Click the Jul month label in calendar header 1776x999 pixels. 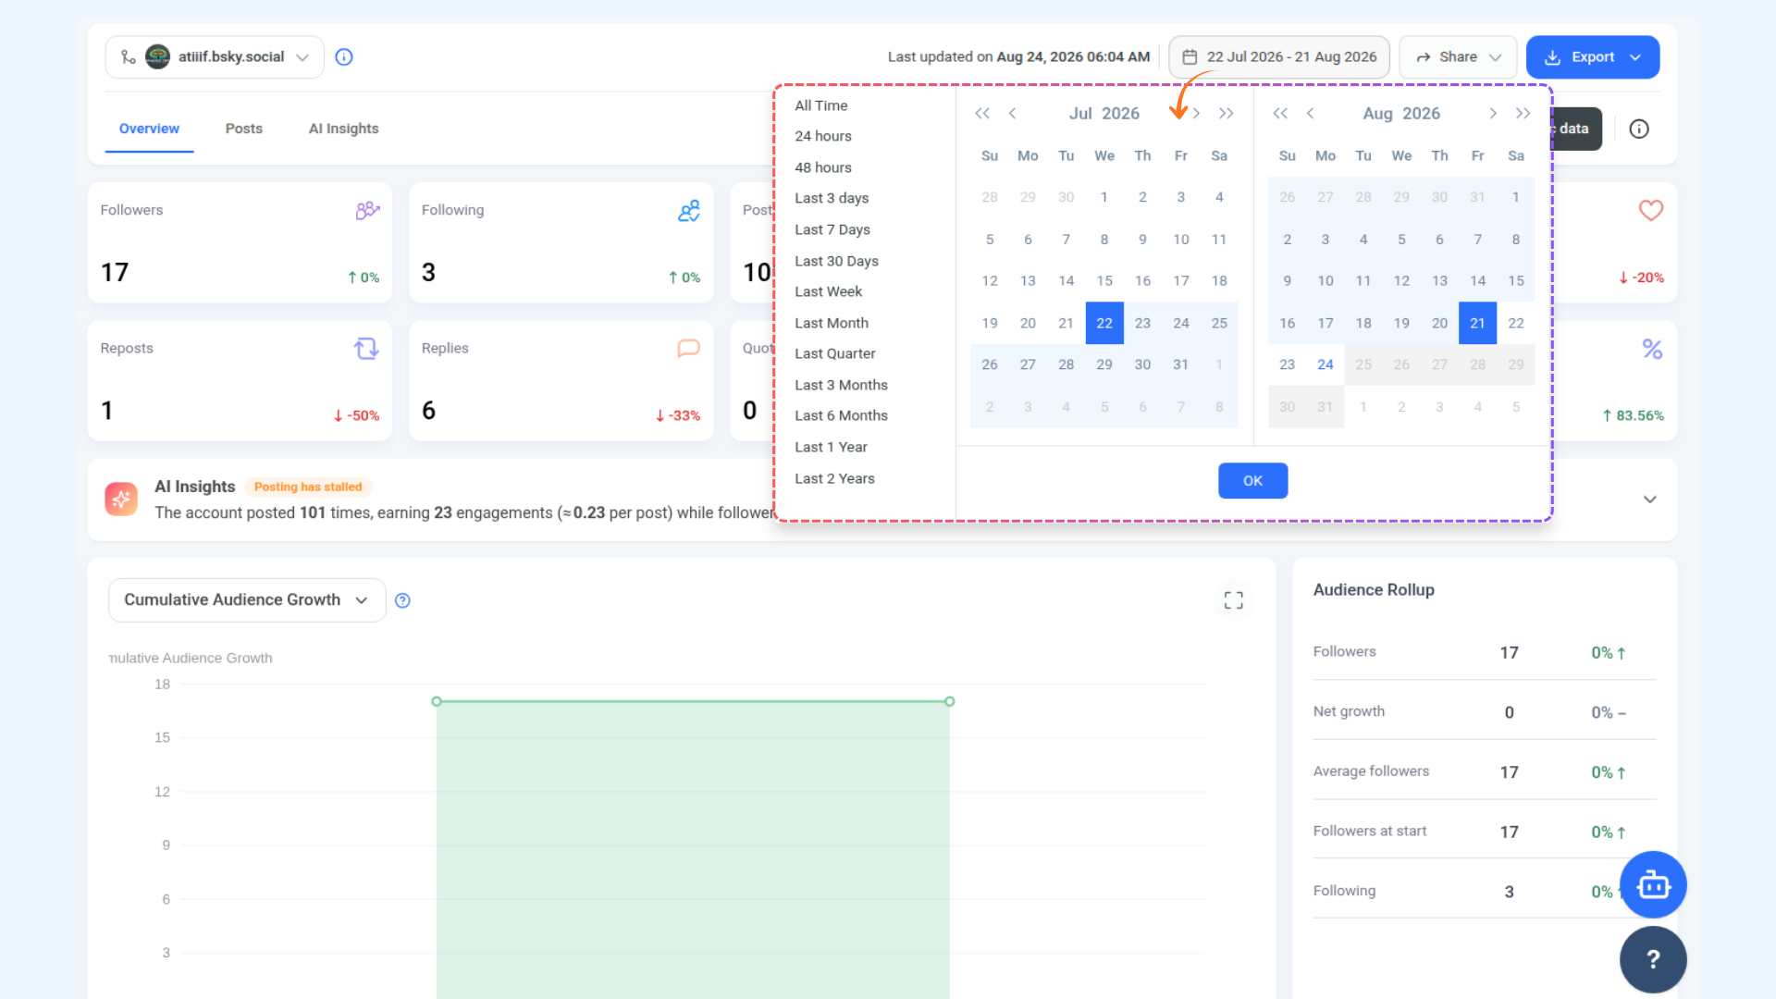point(1080,114)
